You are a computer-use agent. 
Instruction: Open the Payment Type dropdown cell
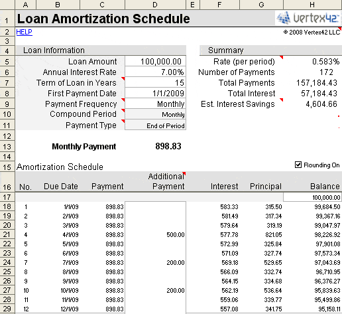(155, 125)
